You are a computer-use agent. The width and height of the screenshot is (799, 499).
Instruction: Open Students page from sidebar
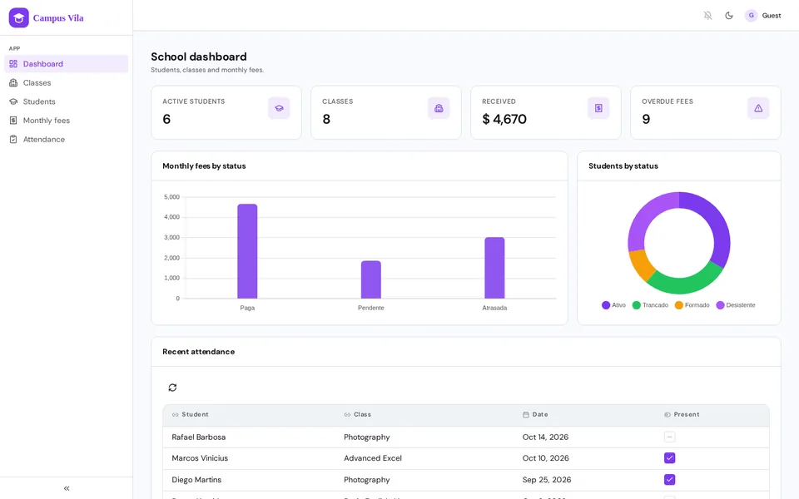point(67,101)
